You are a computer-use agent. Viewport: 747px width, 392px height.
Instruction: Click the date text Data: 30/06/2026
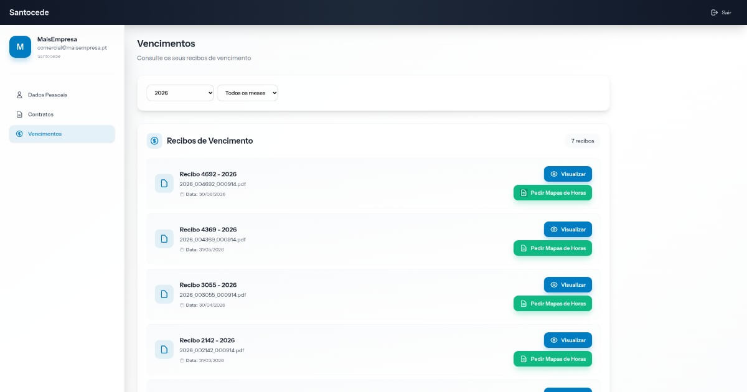point(205,194)
